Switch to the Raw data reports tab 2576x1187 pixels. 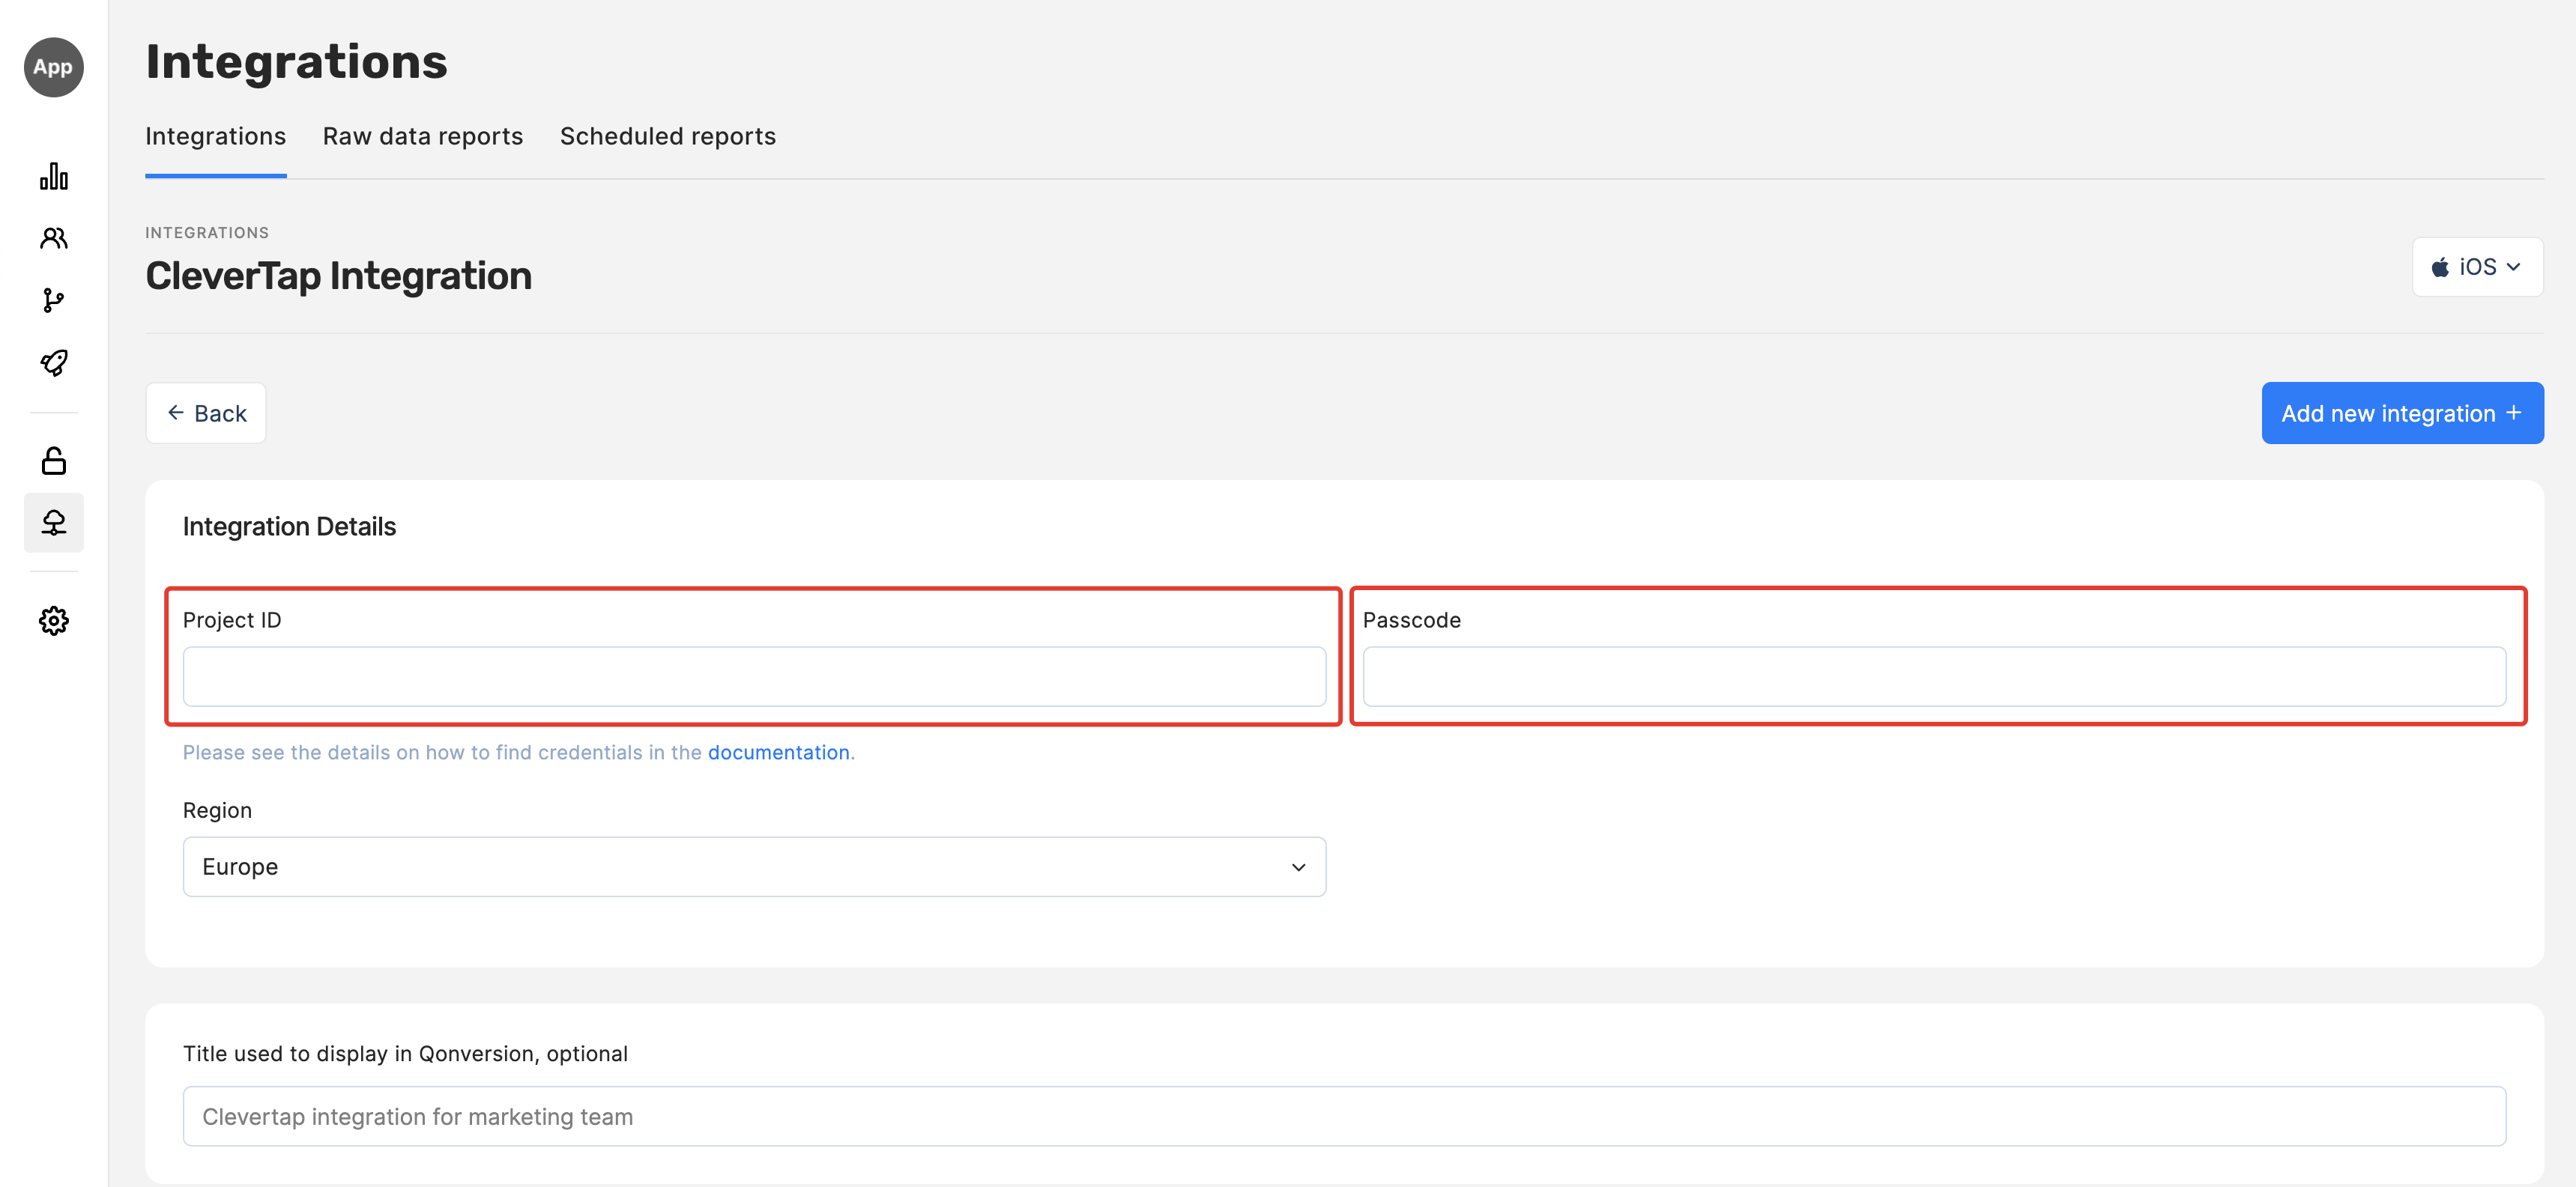click(x=422, y=136)
